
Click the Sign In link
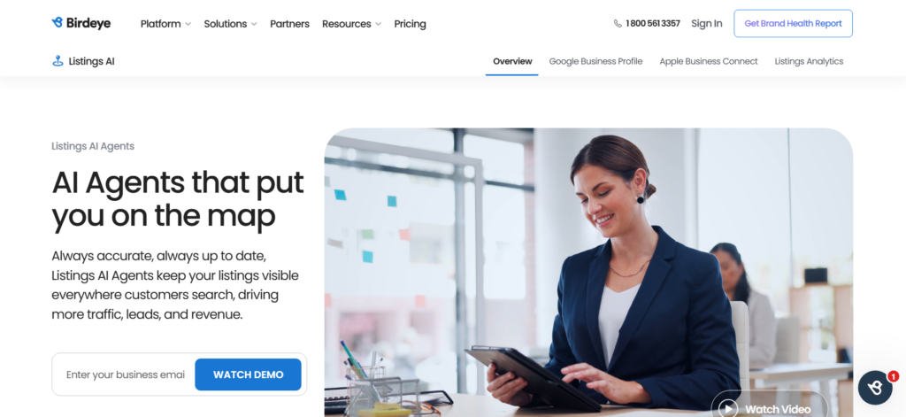[x=706, y=24]
